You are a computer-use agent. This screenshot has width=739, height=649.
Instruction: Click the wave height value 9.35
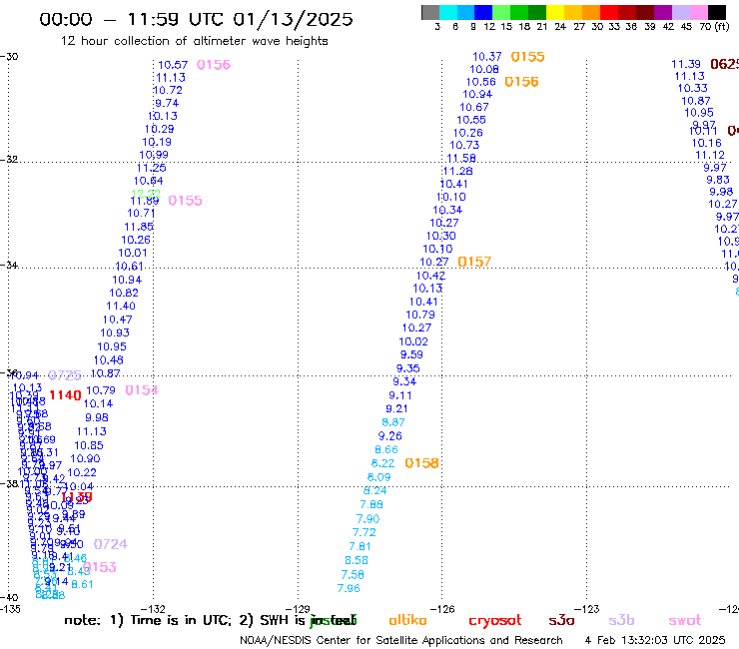click(x=407, y=368)
